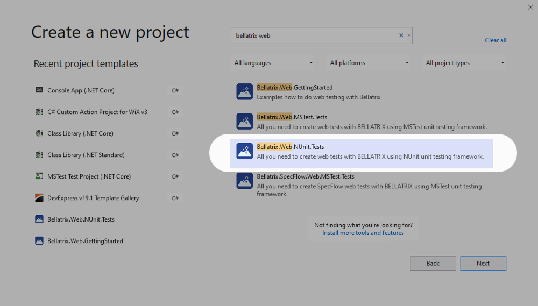This screenshot has height=306, width=538.
Task: Close the Create a new project dialog
Action: (530, 7)
